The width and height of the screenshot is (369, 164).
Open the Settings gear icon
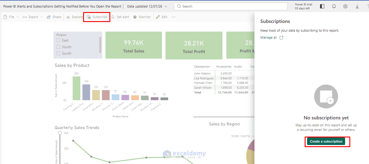[x=345, y=6]
